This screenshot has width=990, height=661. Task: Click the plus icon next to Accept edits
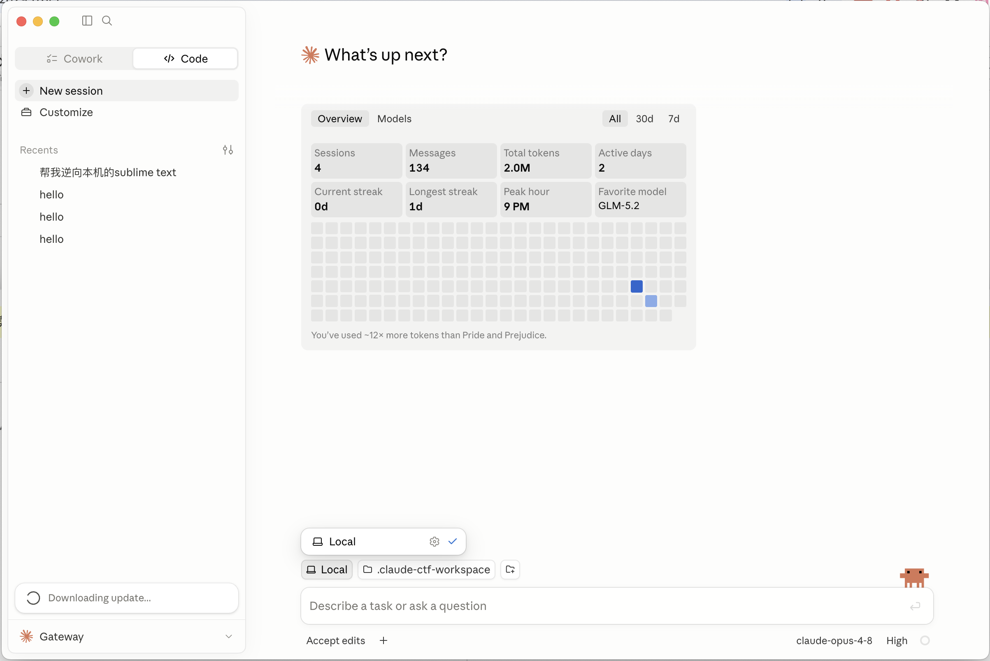[x=383, y=641]
